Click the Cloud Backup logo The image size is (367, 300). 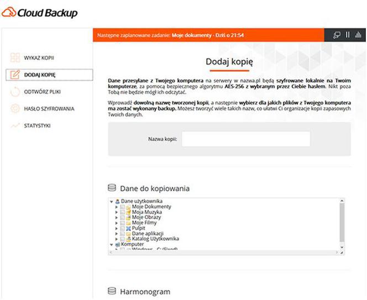pyautogui.click(x=40, y=13)
